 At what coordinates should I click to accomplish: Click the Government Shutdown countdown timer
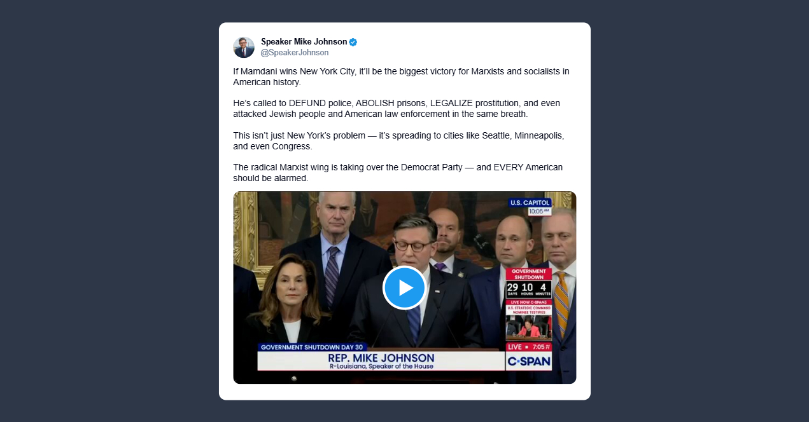point(528,289)
